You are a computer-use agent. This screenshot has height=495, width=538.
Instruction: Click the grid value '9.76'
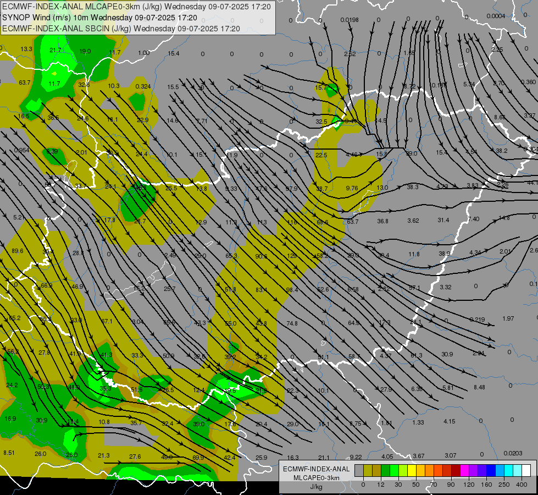point(352,188)
